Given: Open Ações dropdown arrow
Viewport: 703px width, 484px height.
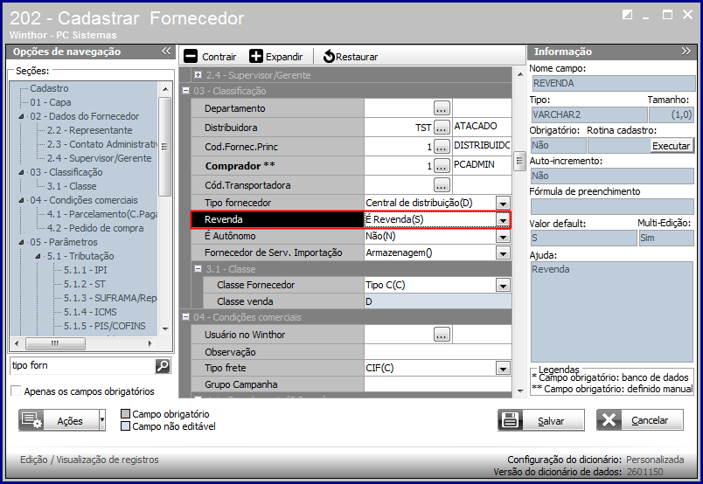Looking at the screenshot, I should click(x=102, y=420).
